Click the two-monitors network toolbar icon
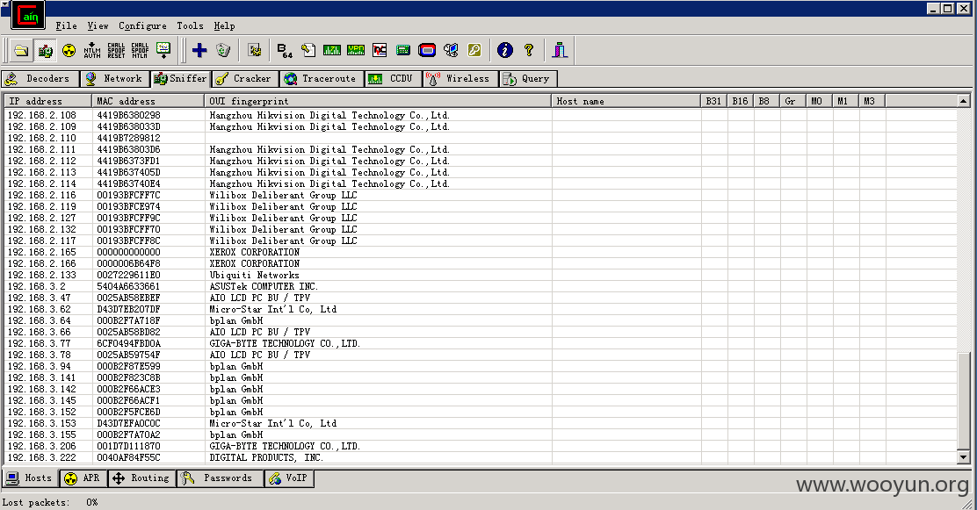Screen dimensions: 977x510 pos(451,50)
